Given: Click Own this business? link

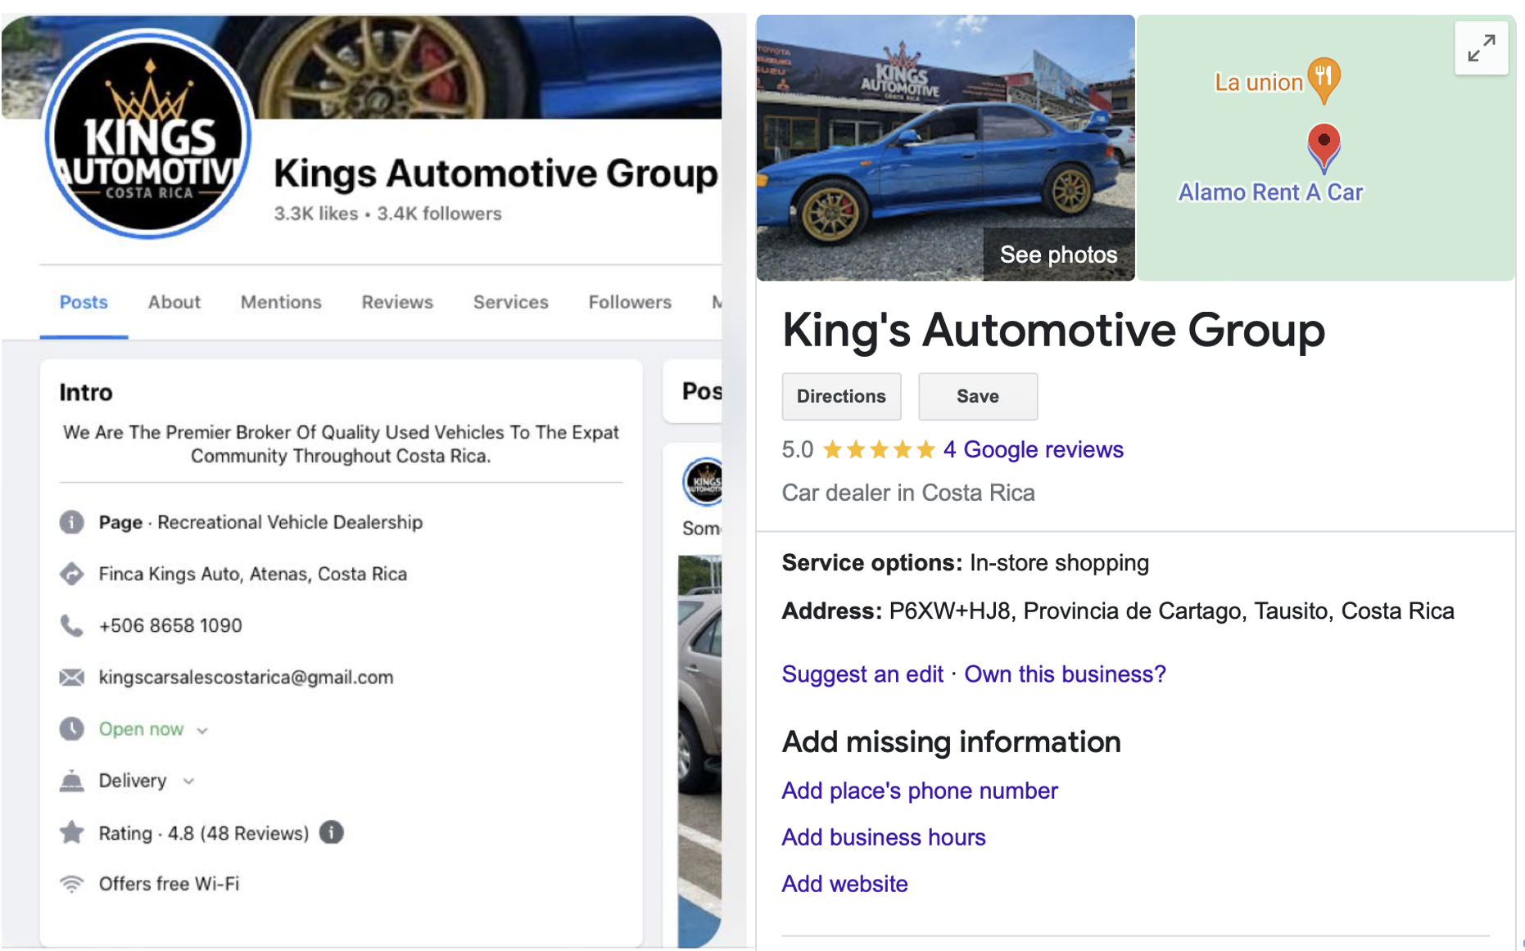Looking at the screenshot, I should 1065,674.
